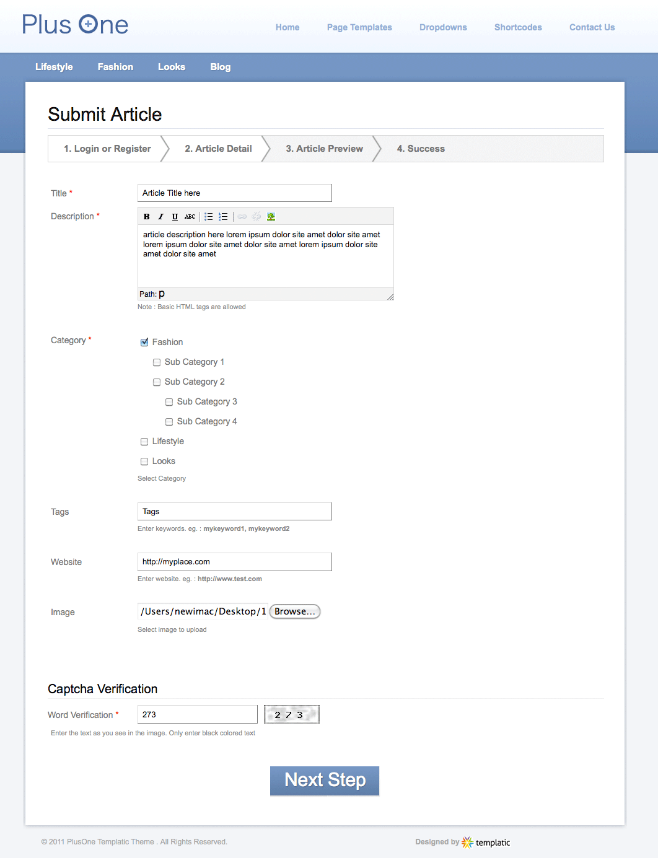Image resolution: width=658 pixels, height=858 pixels.
Task: Select the Login or Register step
Action: (x=107, y=149)
